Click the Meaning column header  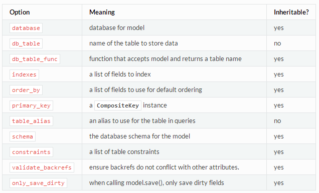pyautogui.click(x=102, y=12)
